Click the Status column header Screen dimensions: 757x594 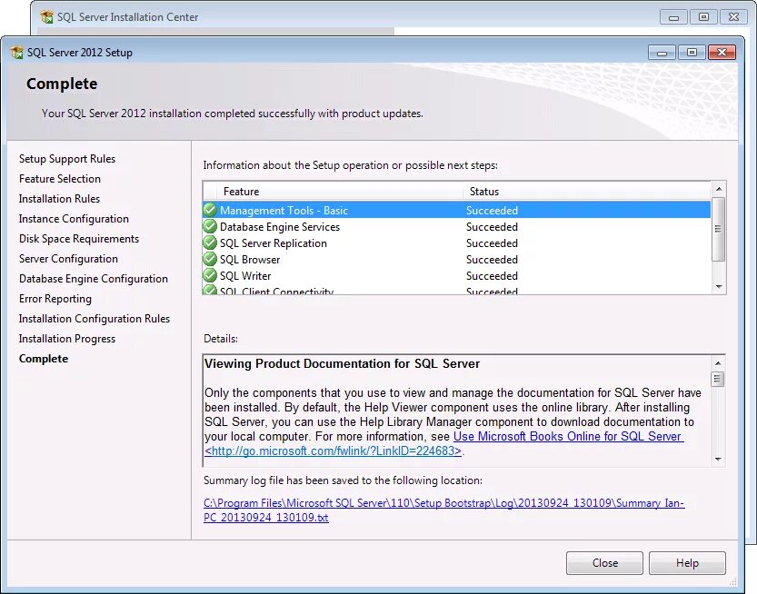pos(586,192)
